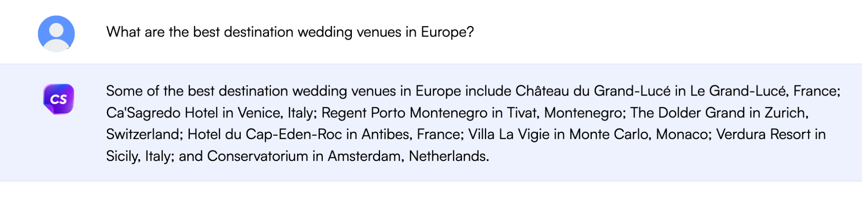Click the "Château du Grand-Lucé" venue name
Viewport: 862px width, 197px height.
pos(593,91)
